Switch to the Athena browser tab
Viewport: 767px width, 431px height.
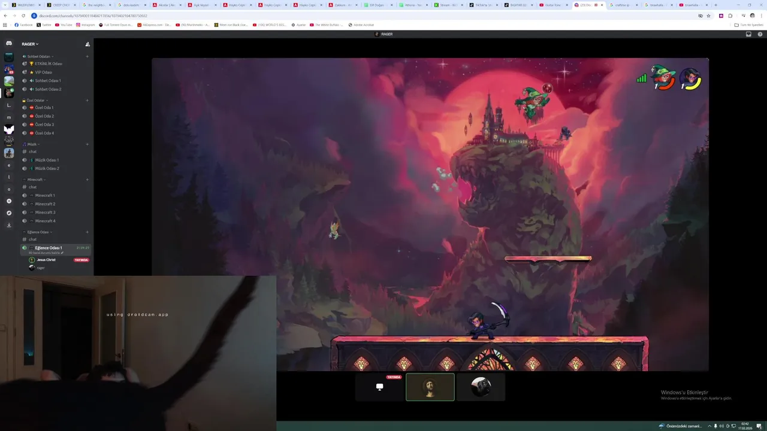pos(412,5)
